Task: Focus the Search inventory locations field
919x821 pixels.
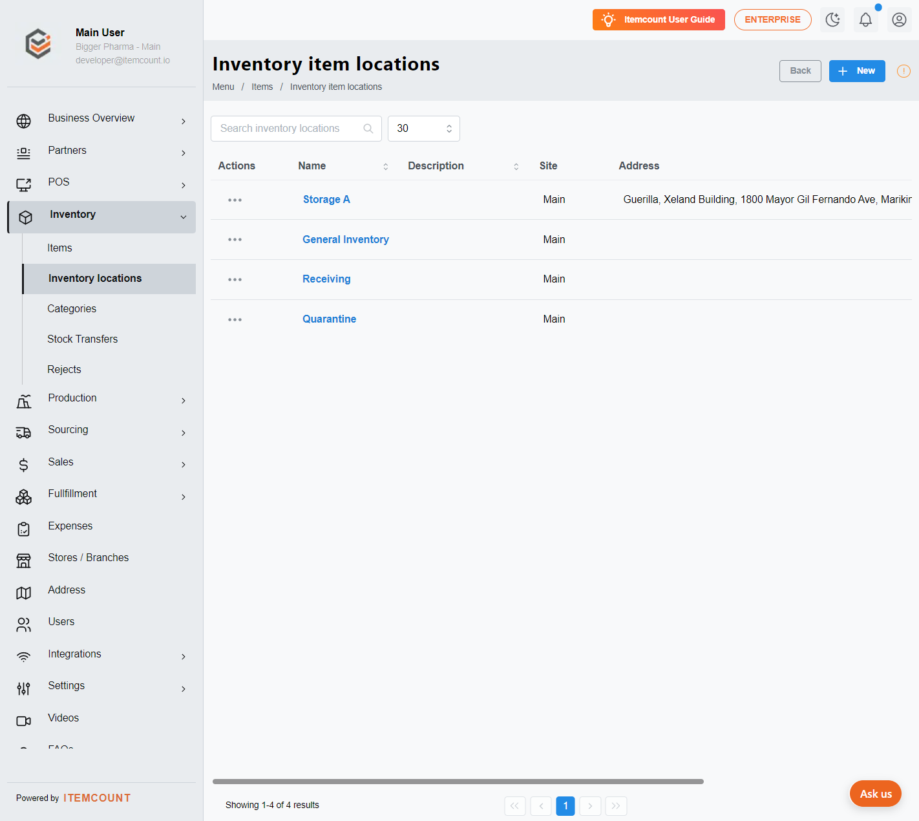Action: pos(296,129)
